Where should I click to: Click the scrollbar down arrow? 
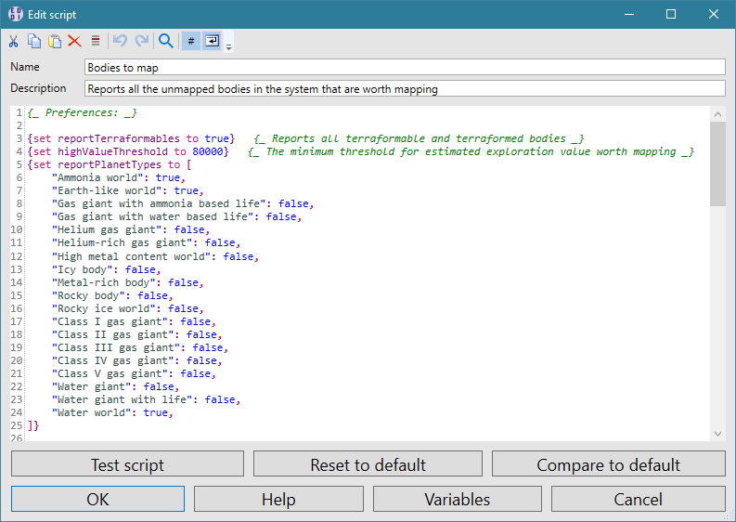pyautogui.click(x=717, y=434)
